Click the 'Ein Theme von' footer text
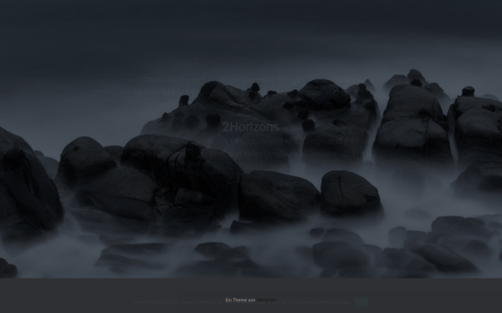502x313 pixels. [240, 300]
